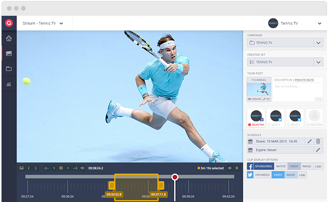The height and width of the screenshot is (202, 328).
Task: Choose Native display option for Facebook
Action: (x=281, y=167)
